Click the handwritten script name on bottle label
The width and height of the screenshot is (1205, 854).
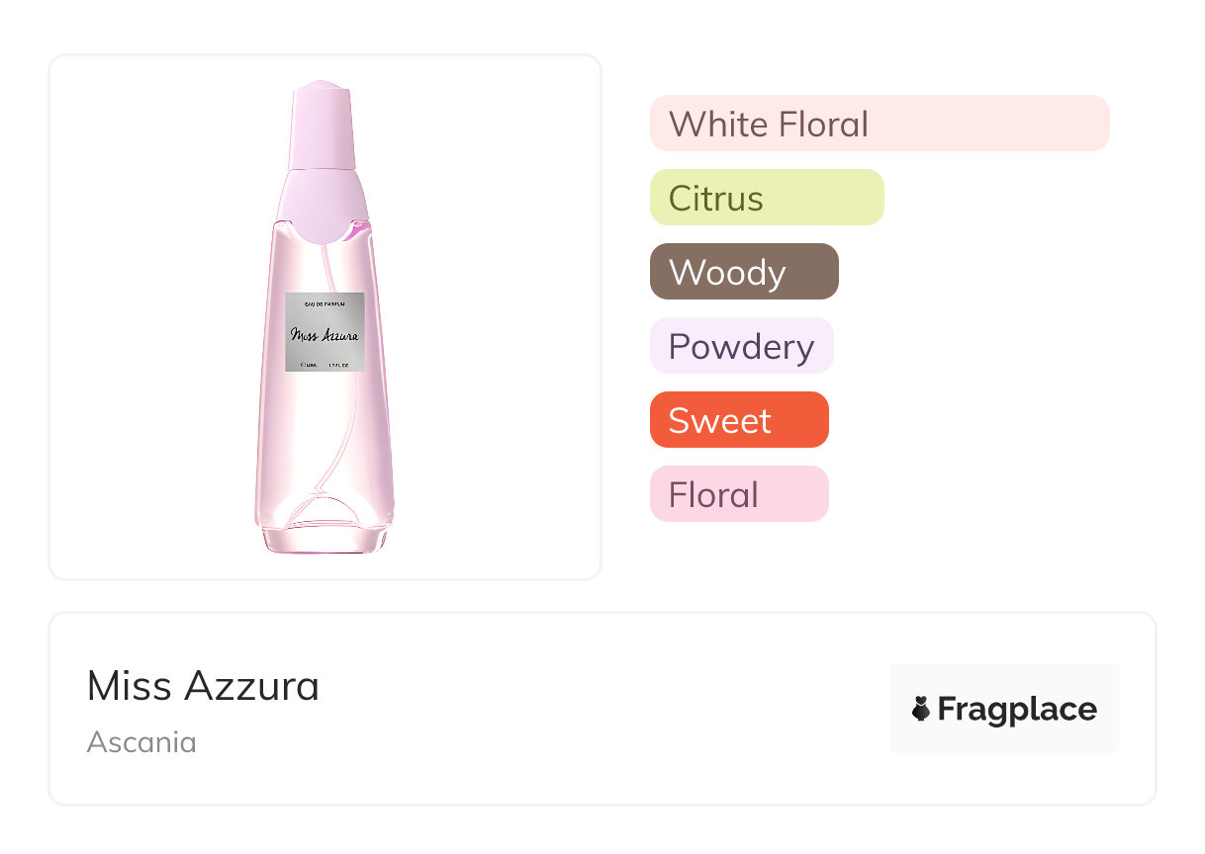(x=324, y=334)
